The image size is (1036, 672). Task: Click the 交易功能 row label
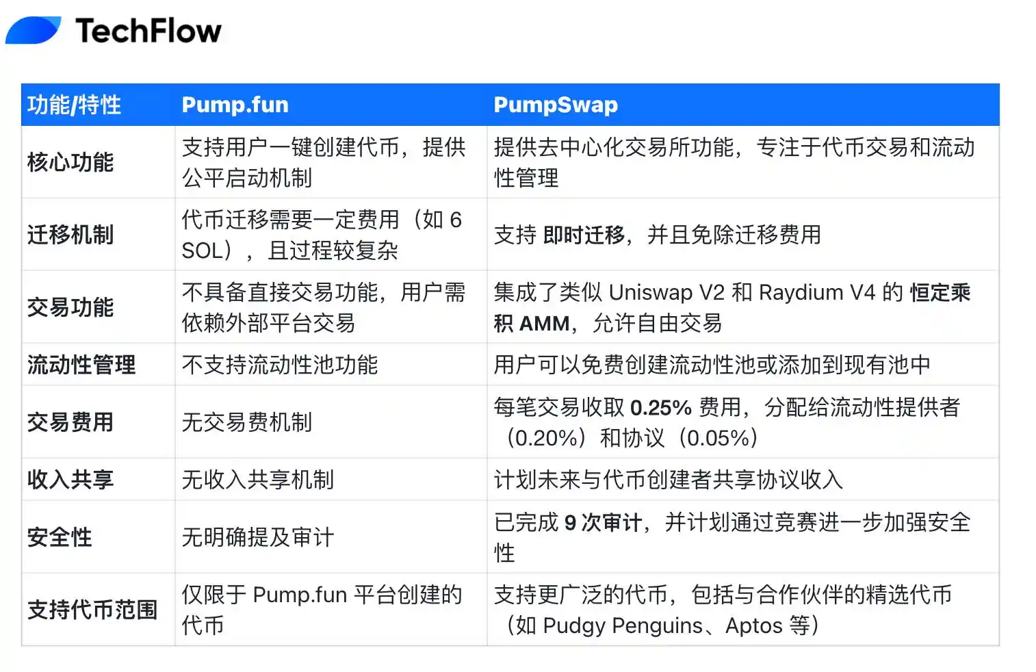(x=70, y=307)
